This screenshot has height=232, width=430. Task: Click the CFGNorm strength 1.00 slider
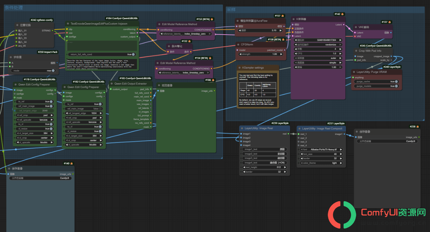[x=260, y=54]
